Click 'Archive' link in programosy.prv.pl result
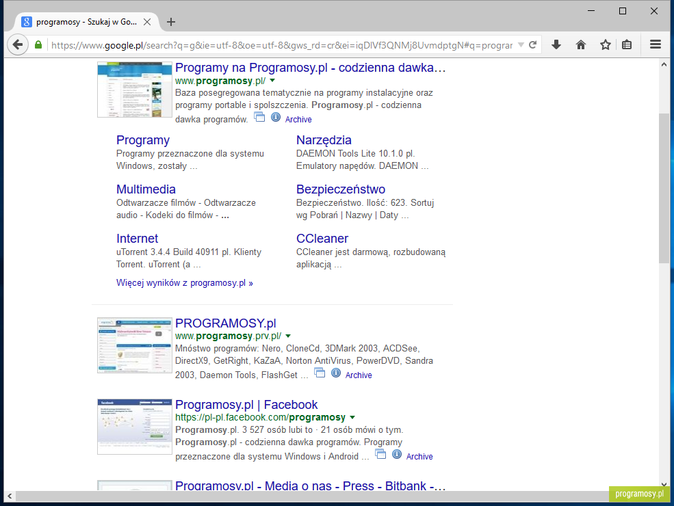Viewport: 674px width, 506px height. [x=359, y=375]
